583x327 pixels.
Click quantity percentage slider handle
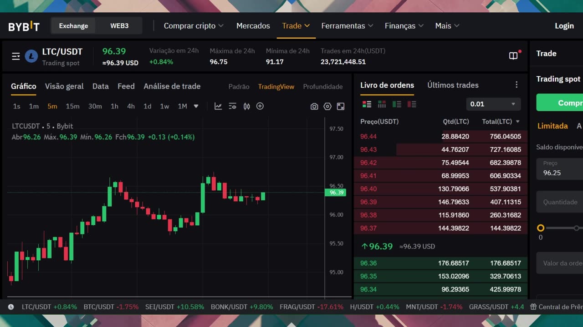tap(541, 228)
